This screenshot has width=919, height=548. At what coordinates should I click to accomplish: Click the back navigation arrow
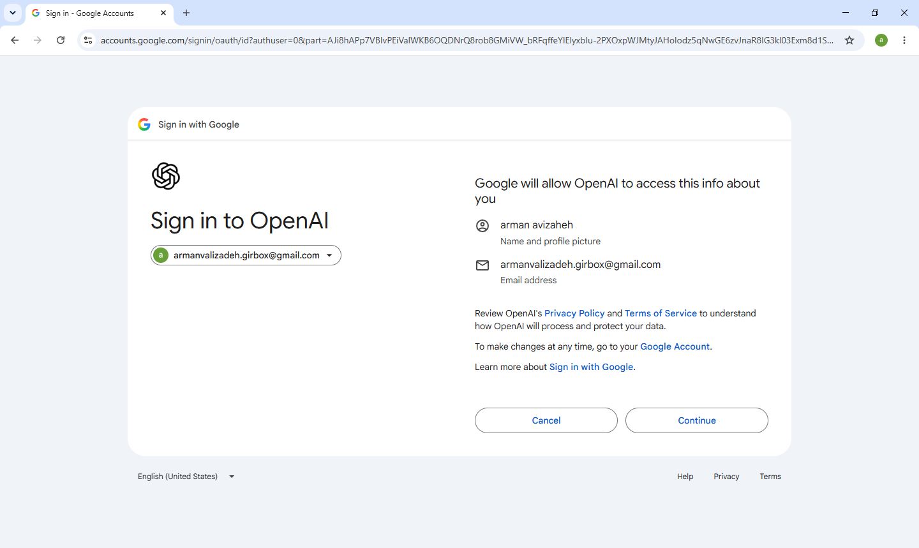(15, 40)
